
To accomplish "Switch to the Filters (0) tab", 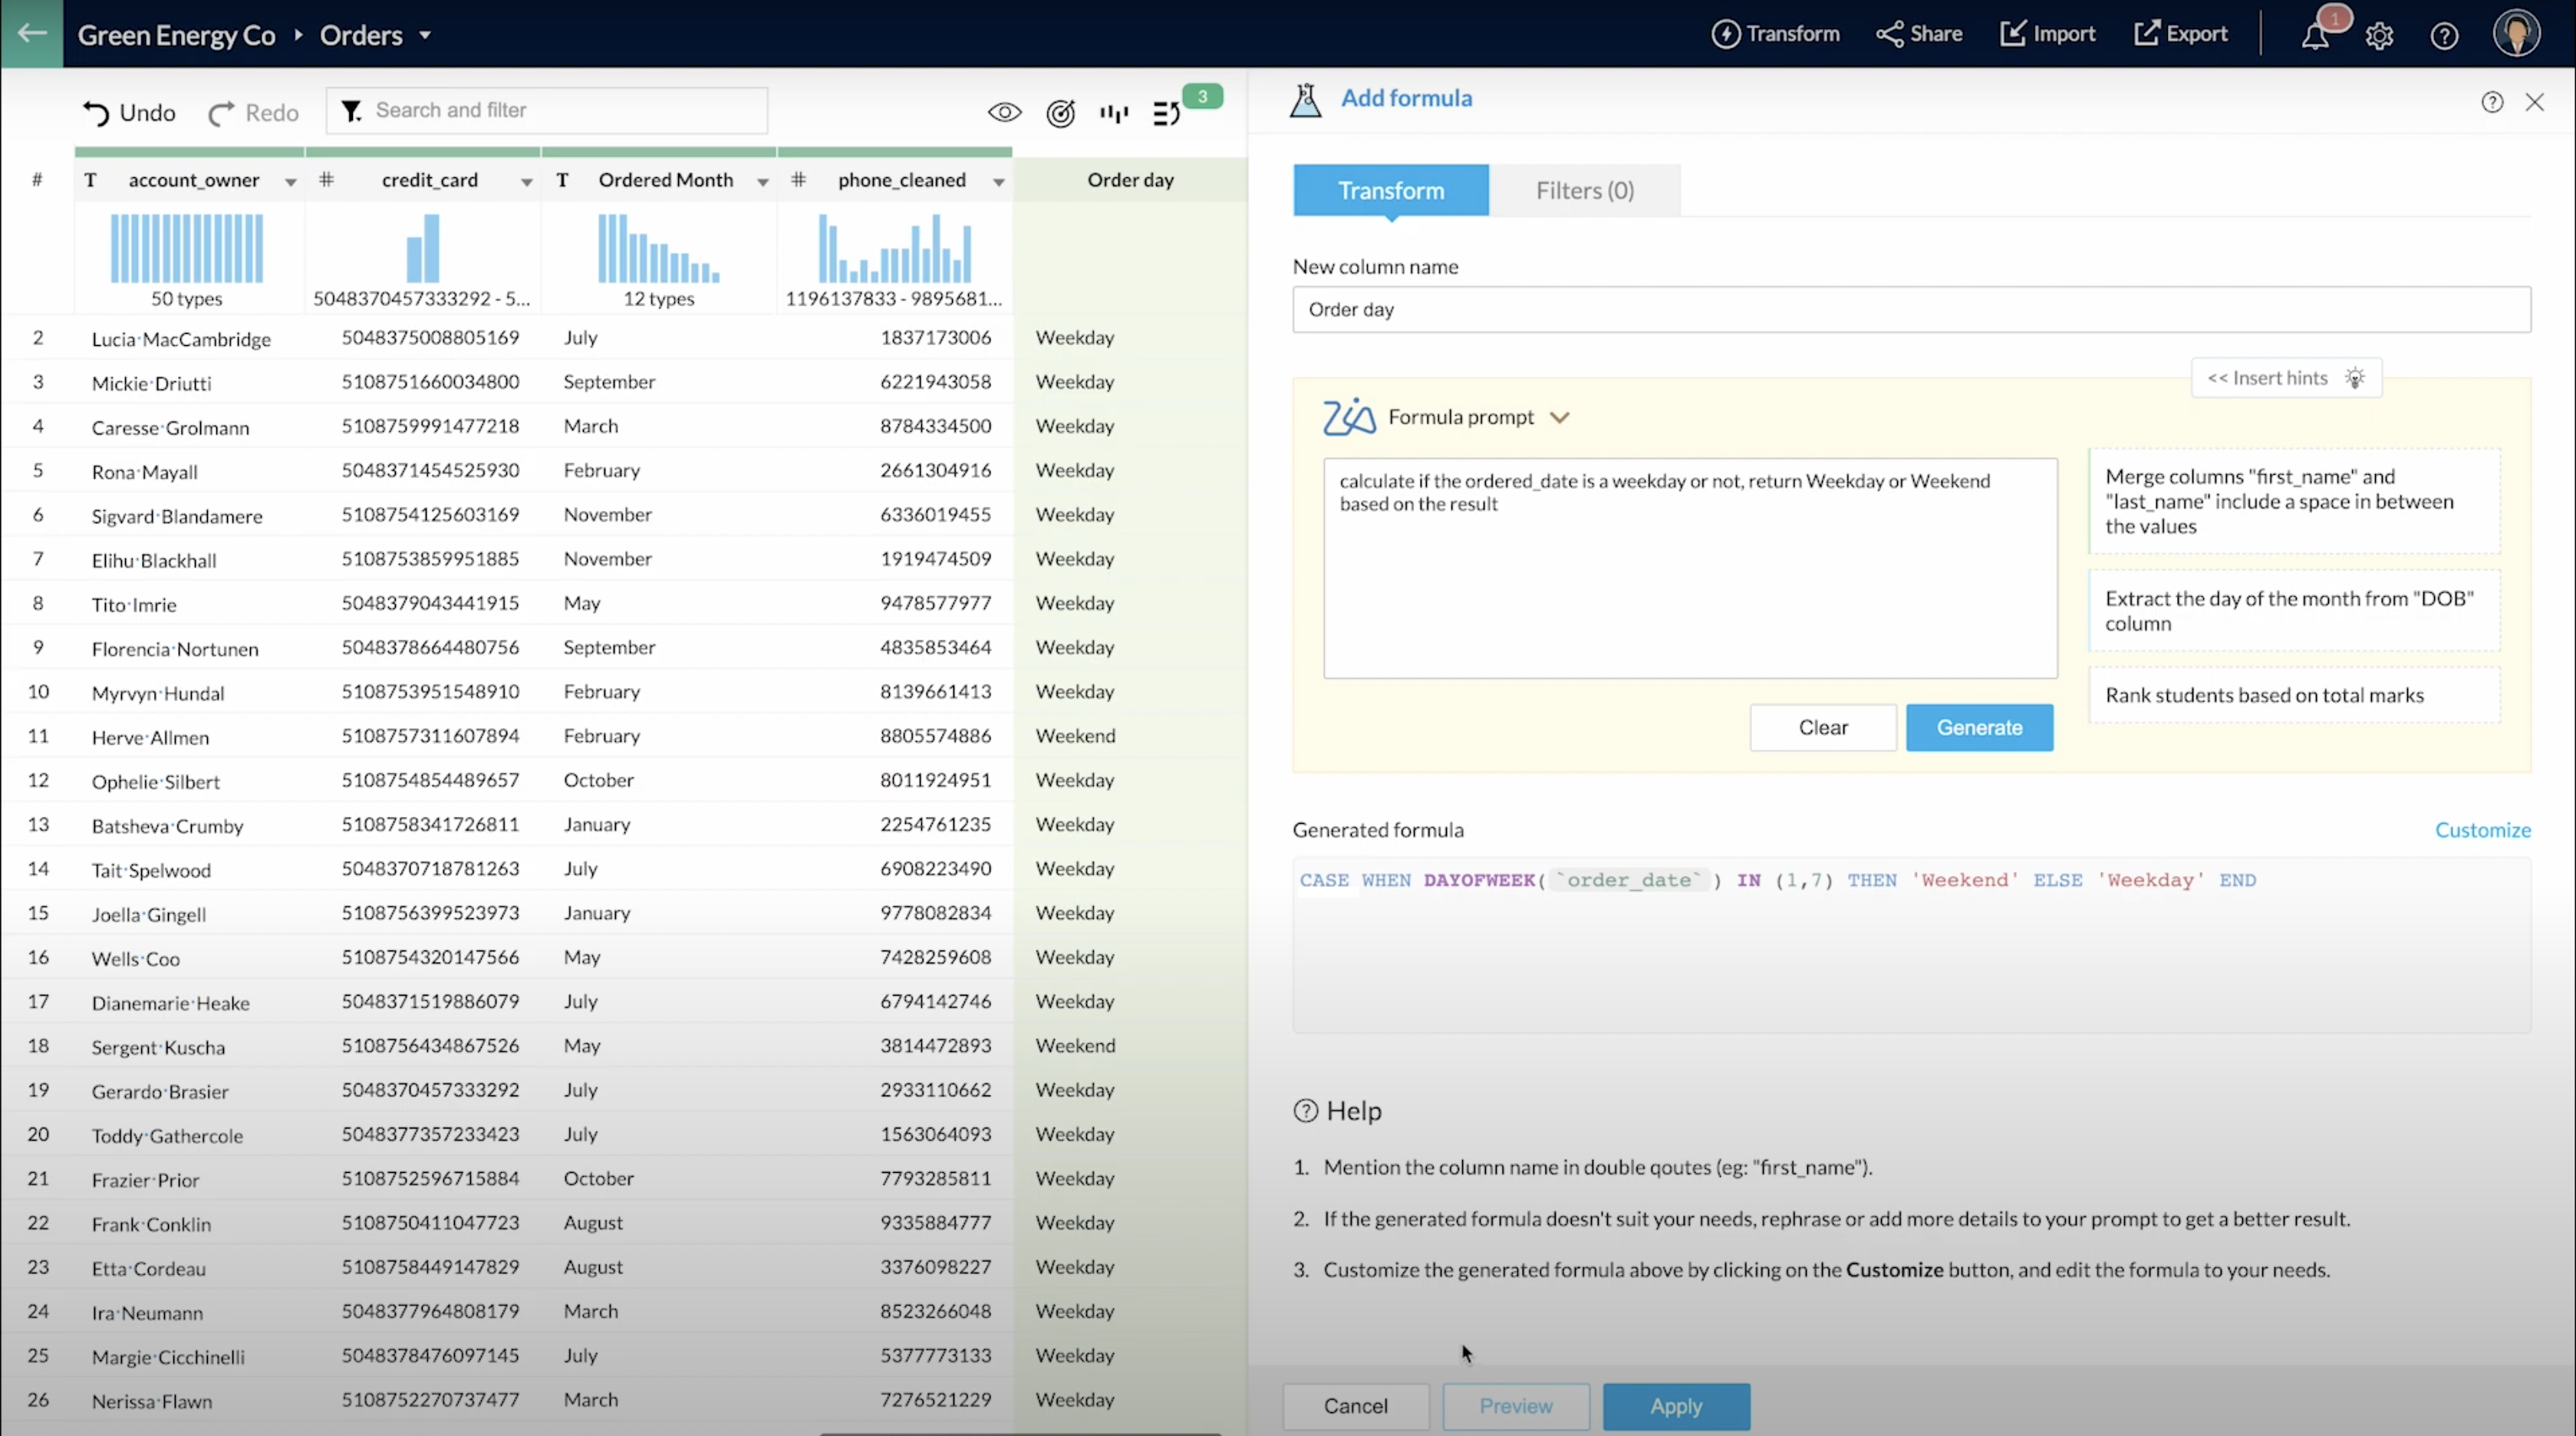I will 1584,190.
